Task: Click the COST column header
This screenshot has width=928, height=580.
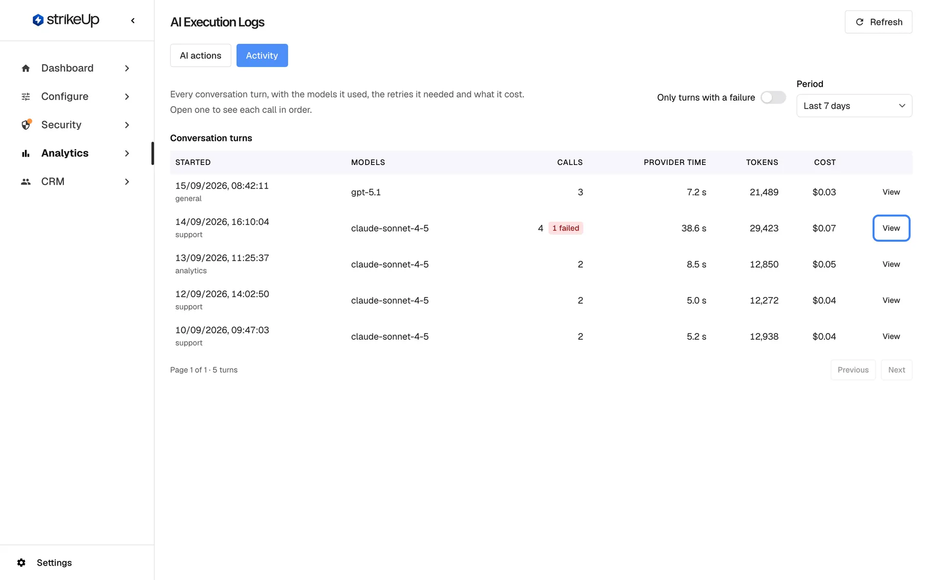Action: click(x=825, y=162)
